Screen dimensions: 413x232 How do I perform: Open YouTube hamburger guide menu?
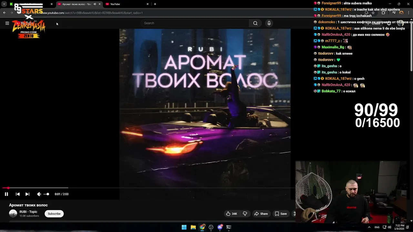7,23
